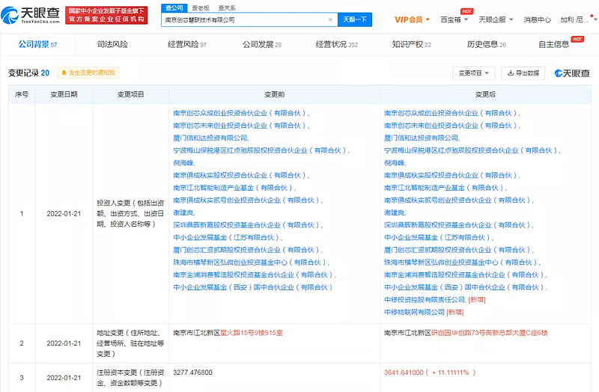Open 宁波梅山保税港区红点驰辰 in 变更后 column
Image resolution: width=599 pixels, height=392 pixels.
471,150
